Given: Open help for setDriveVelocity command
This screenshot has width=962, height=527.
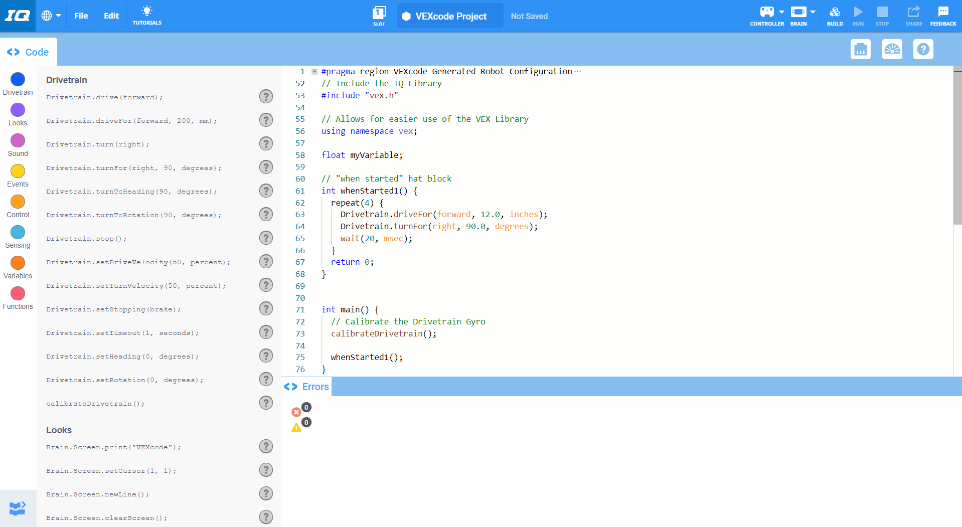Looking at the screenshot, I should [x=266, y=261].
